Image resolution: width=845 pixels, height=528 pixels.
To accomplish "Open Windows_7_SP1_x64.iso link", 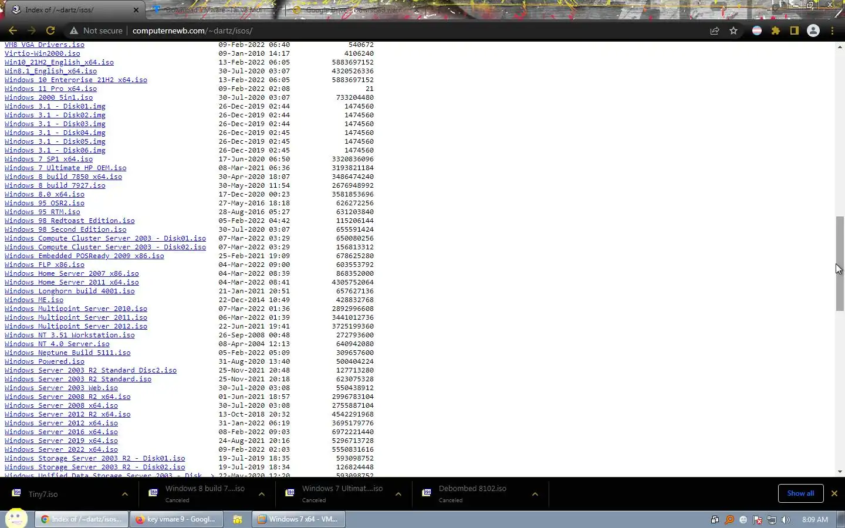I will 49,159.
